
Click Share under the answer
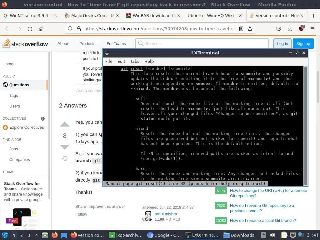pyautogui.click(x=81, y=206)
